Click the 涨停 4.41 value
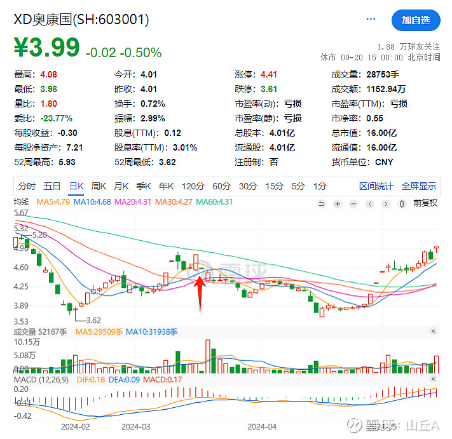 click(x=269, y=74)
